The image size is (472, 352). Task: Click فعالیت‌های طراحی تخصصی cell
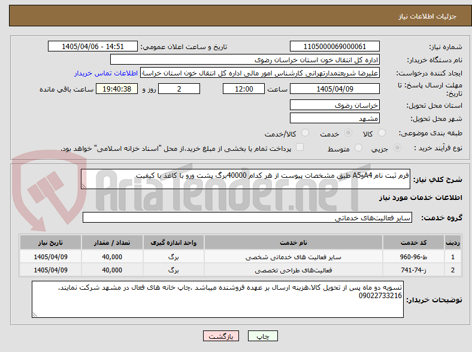point(294,270)
